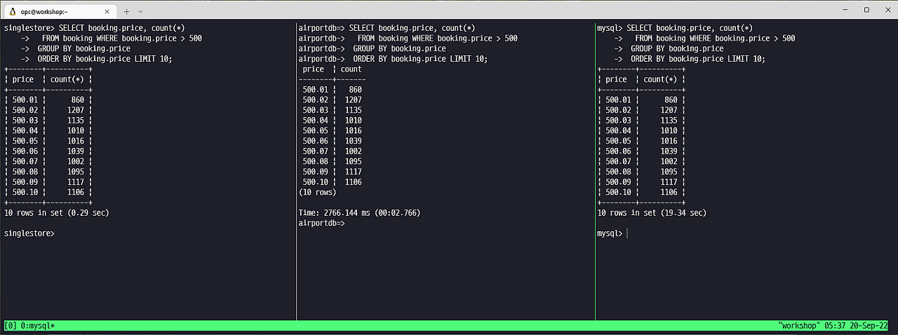
Task: Click price 500.02 in mysql pane
Action: coord(618,110)
